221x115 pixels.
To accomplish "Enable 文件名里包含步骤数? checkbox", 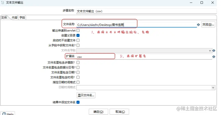I will (78, 62).
